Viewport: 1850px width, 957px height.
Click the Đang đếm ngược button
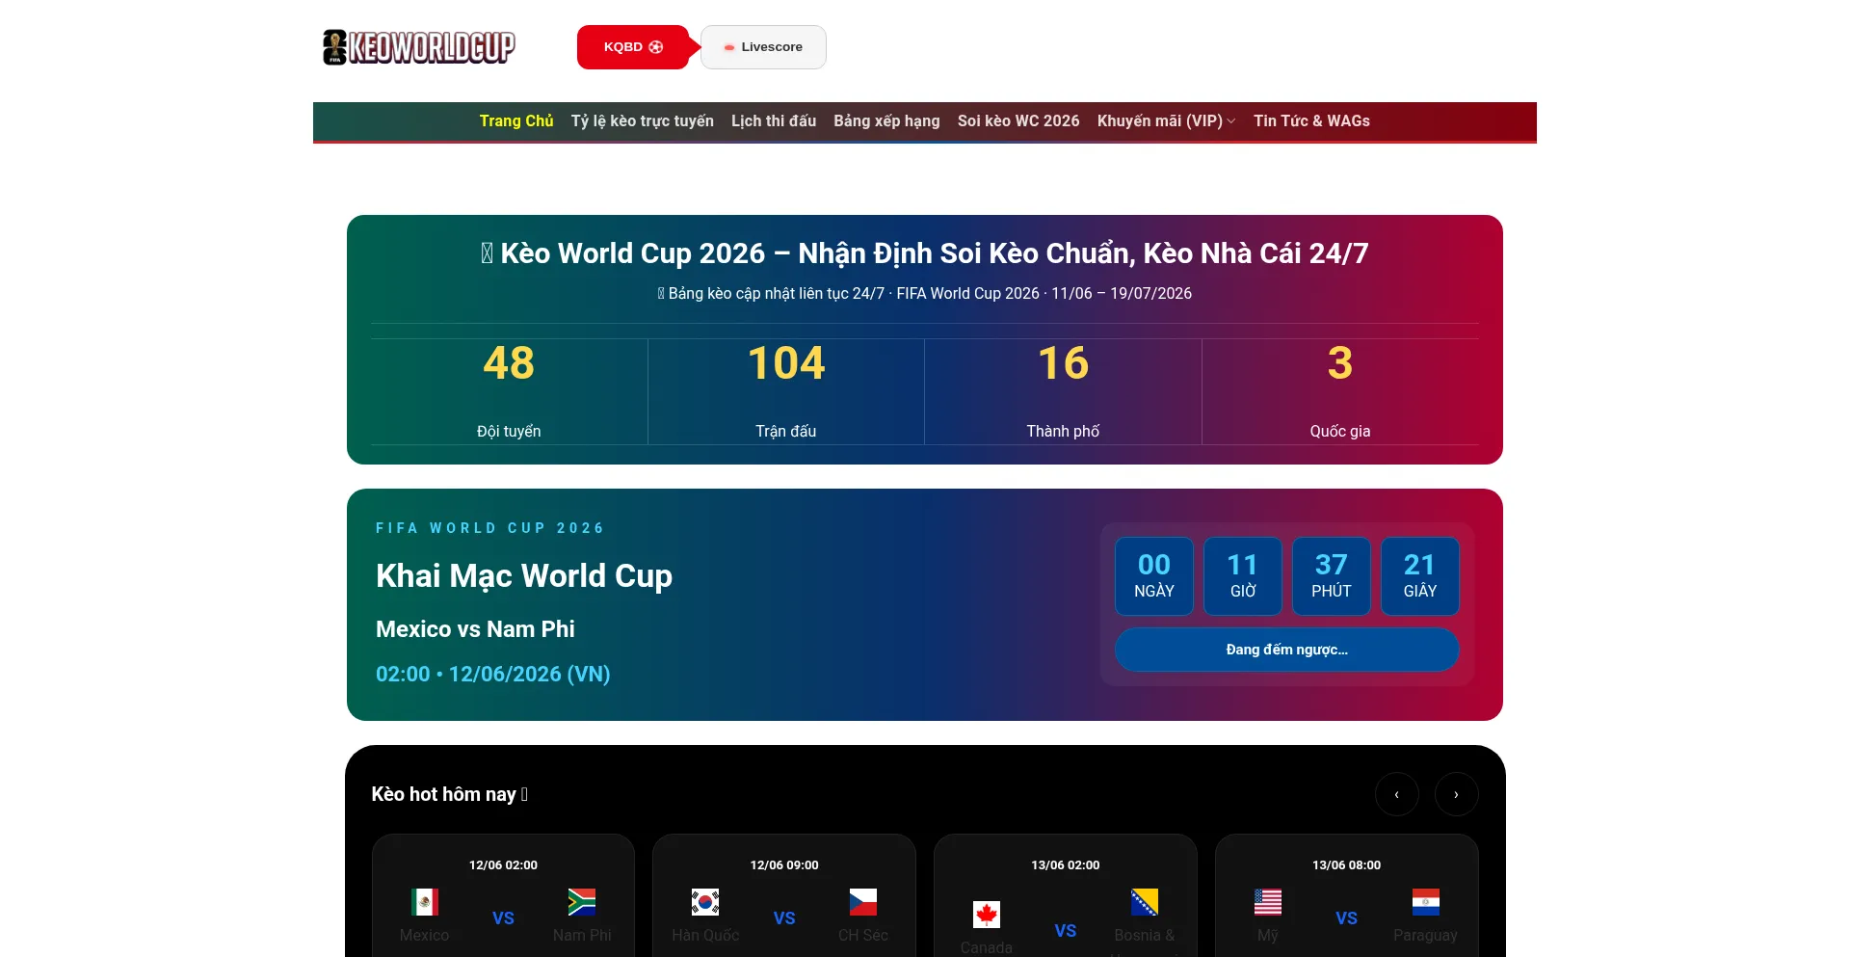(x=1287, y=650)
